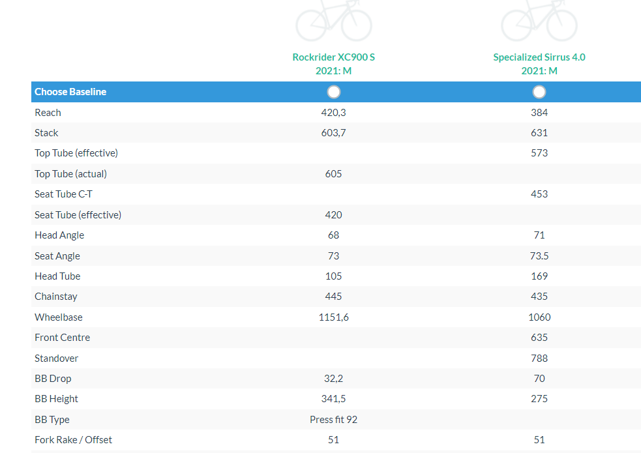Open the Specialized Sirrus 4.0 2021: M link
This screenshot has height=453, width=641.
539,64
